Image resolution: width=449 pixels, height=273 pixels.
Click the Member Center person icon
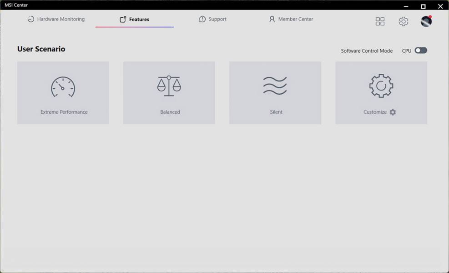pos(272,19)
